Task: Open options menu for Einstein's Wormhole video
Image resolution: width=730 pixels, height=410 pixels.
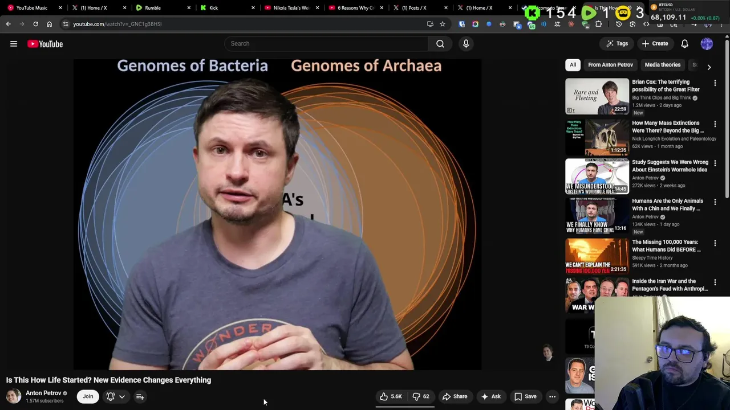Action: (x=715, y=163)
